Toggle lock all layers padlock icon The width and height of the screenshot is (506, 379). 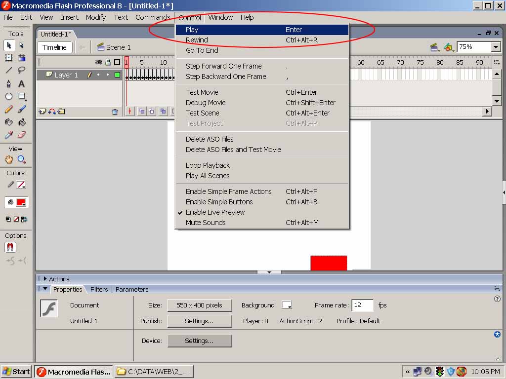[x=108, y=62]
